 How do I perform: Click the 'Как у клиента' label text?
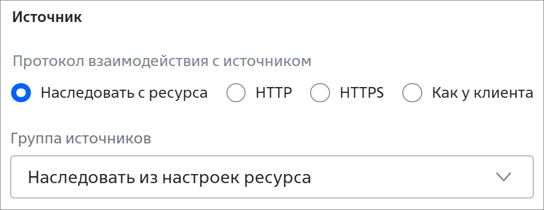click(x=482, y=93)
